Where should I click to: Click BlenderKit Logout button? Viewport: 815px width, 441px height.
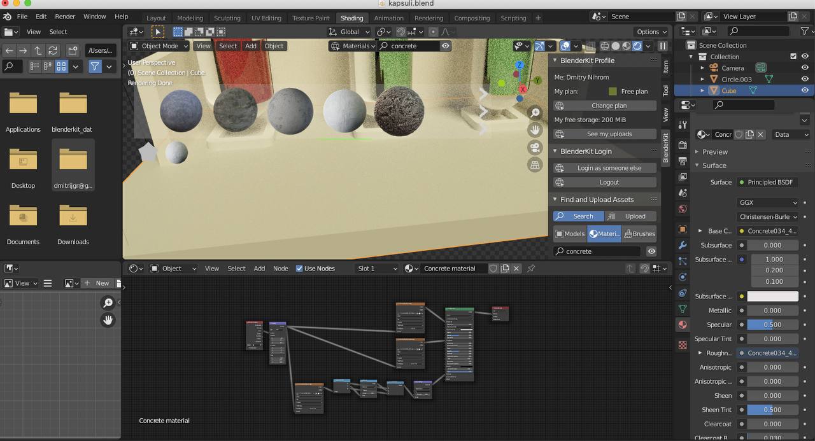tap(604, 182)
